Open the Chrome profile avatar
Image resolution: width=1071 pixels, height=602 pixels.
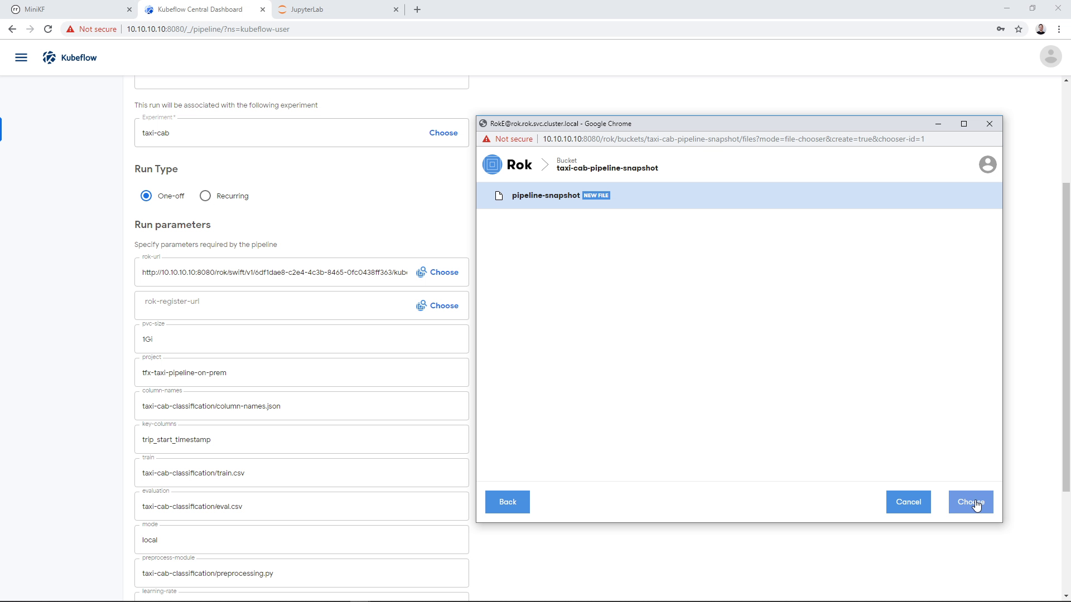[1041, 29]
